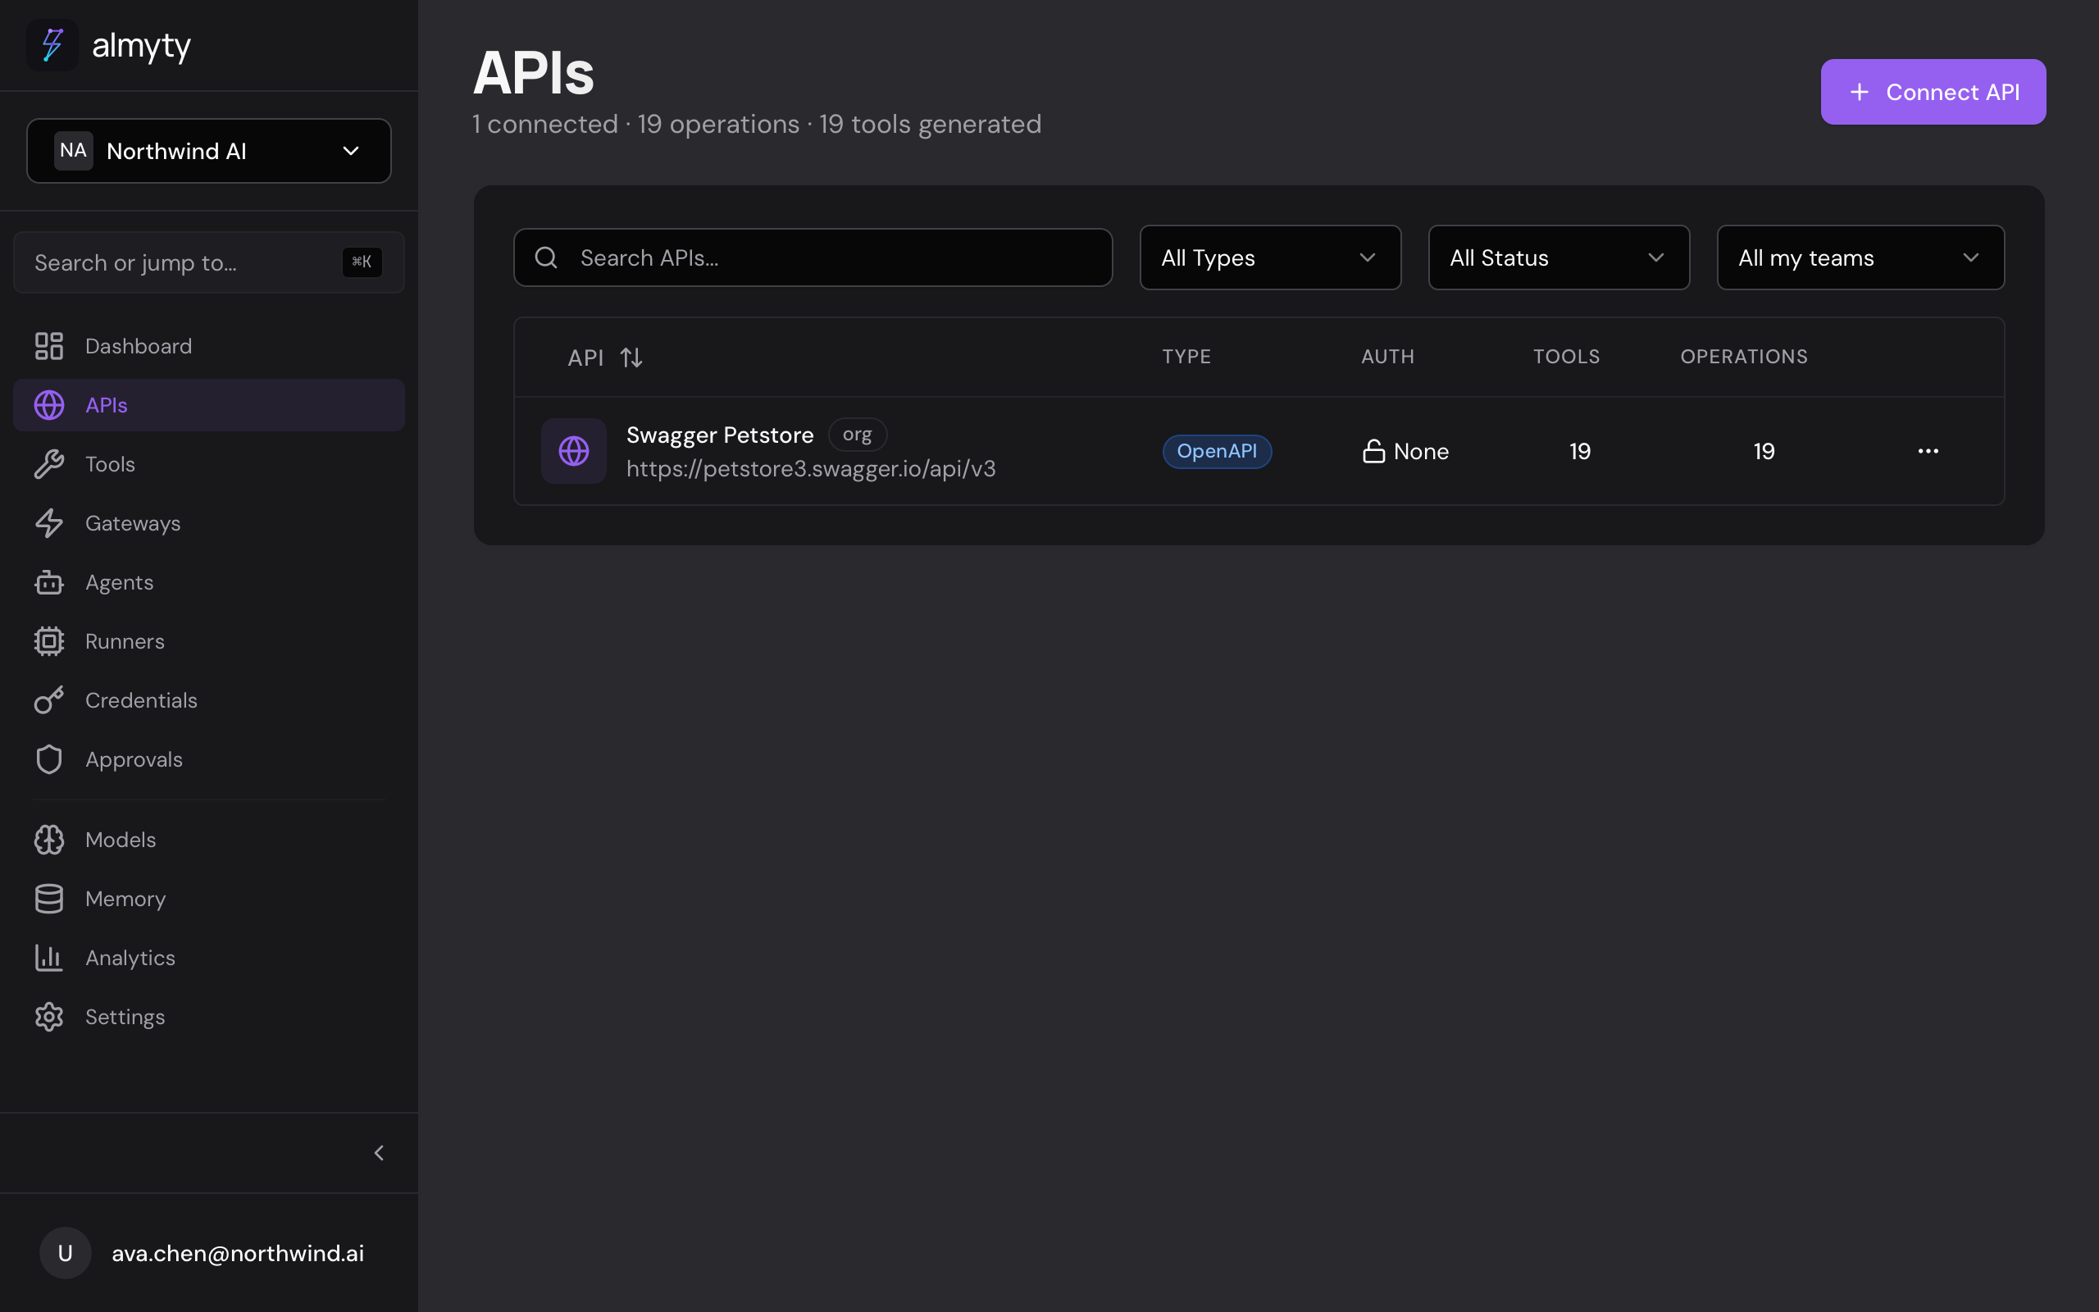Click the NA organization badge
This screenshot has width=2099, height=1312.
(74, 151)
